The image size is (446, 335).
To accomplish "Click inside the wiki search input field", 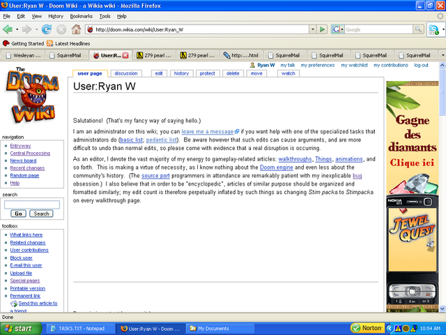I will 32,204.
